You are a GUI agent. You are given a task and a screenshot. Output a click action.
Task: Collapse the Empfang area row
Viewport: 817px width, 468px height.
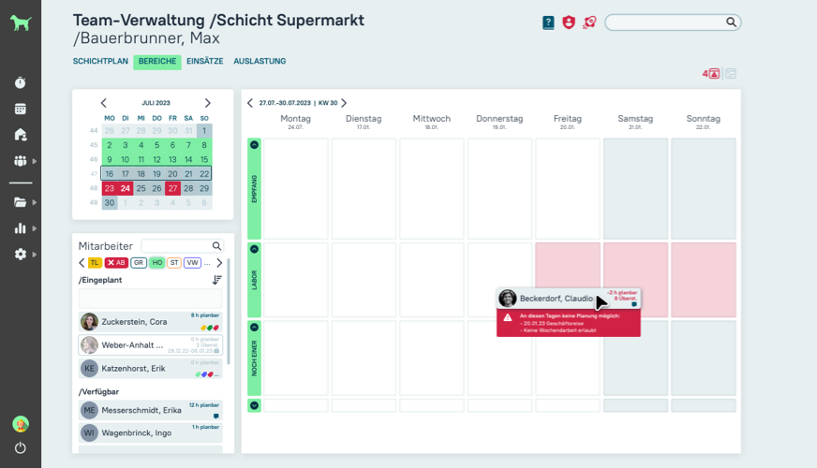pos(254,145)
